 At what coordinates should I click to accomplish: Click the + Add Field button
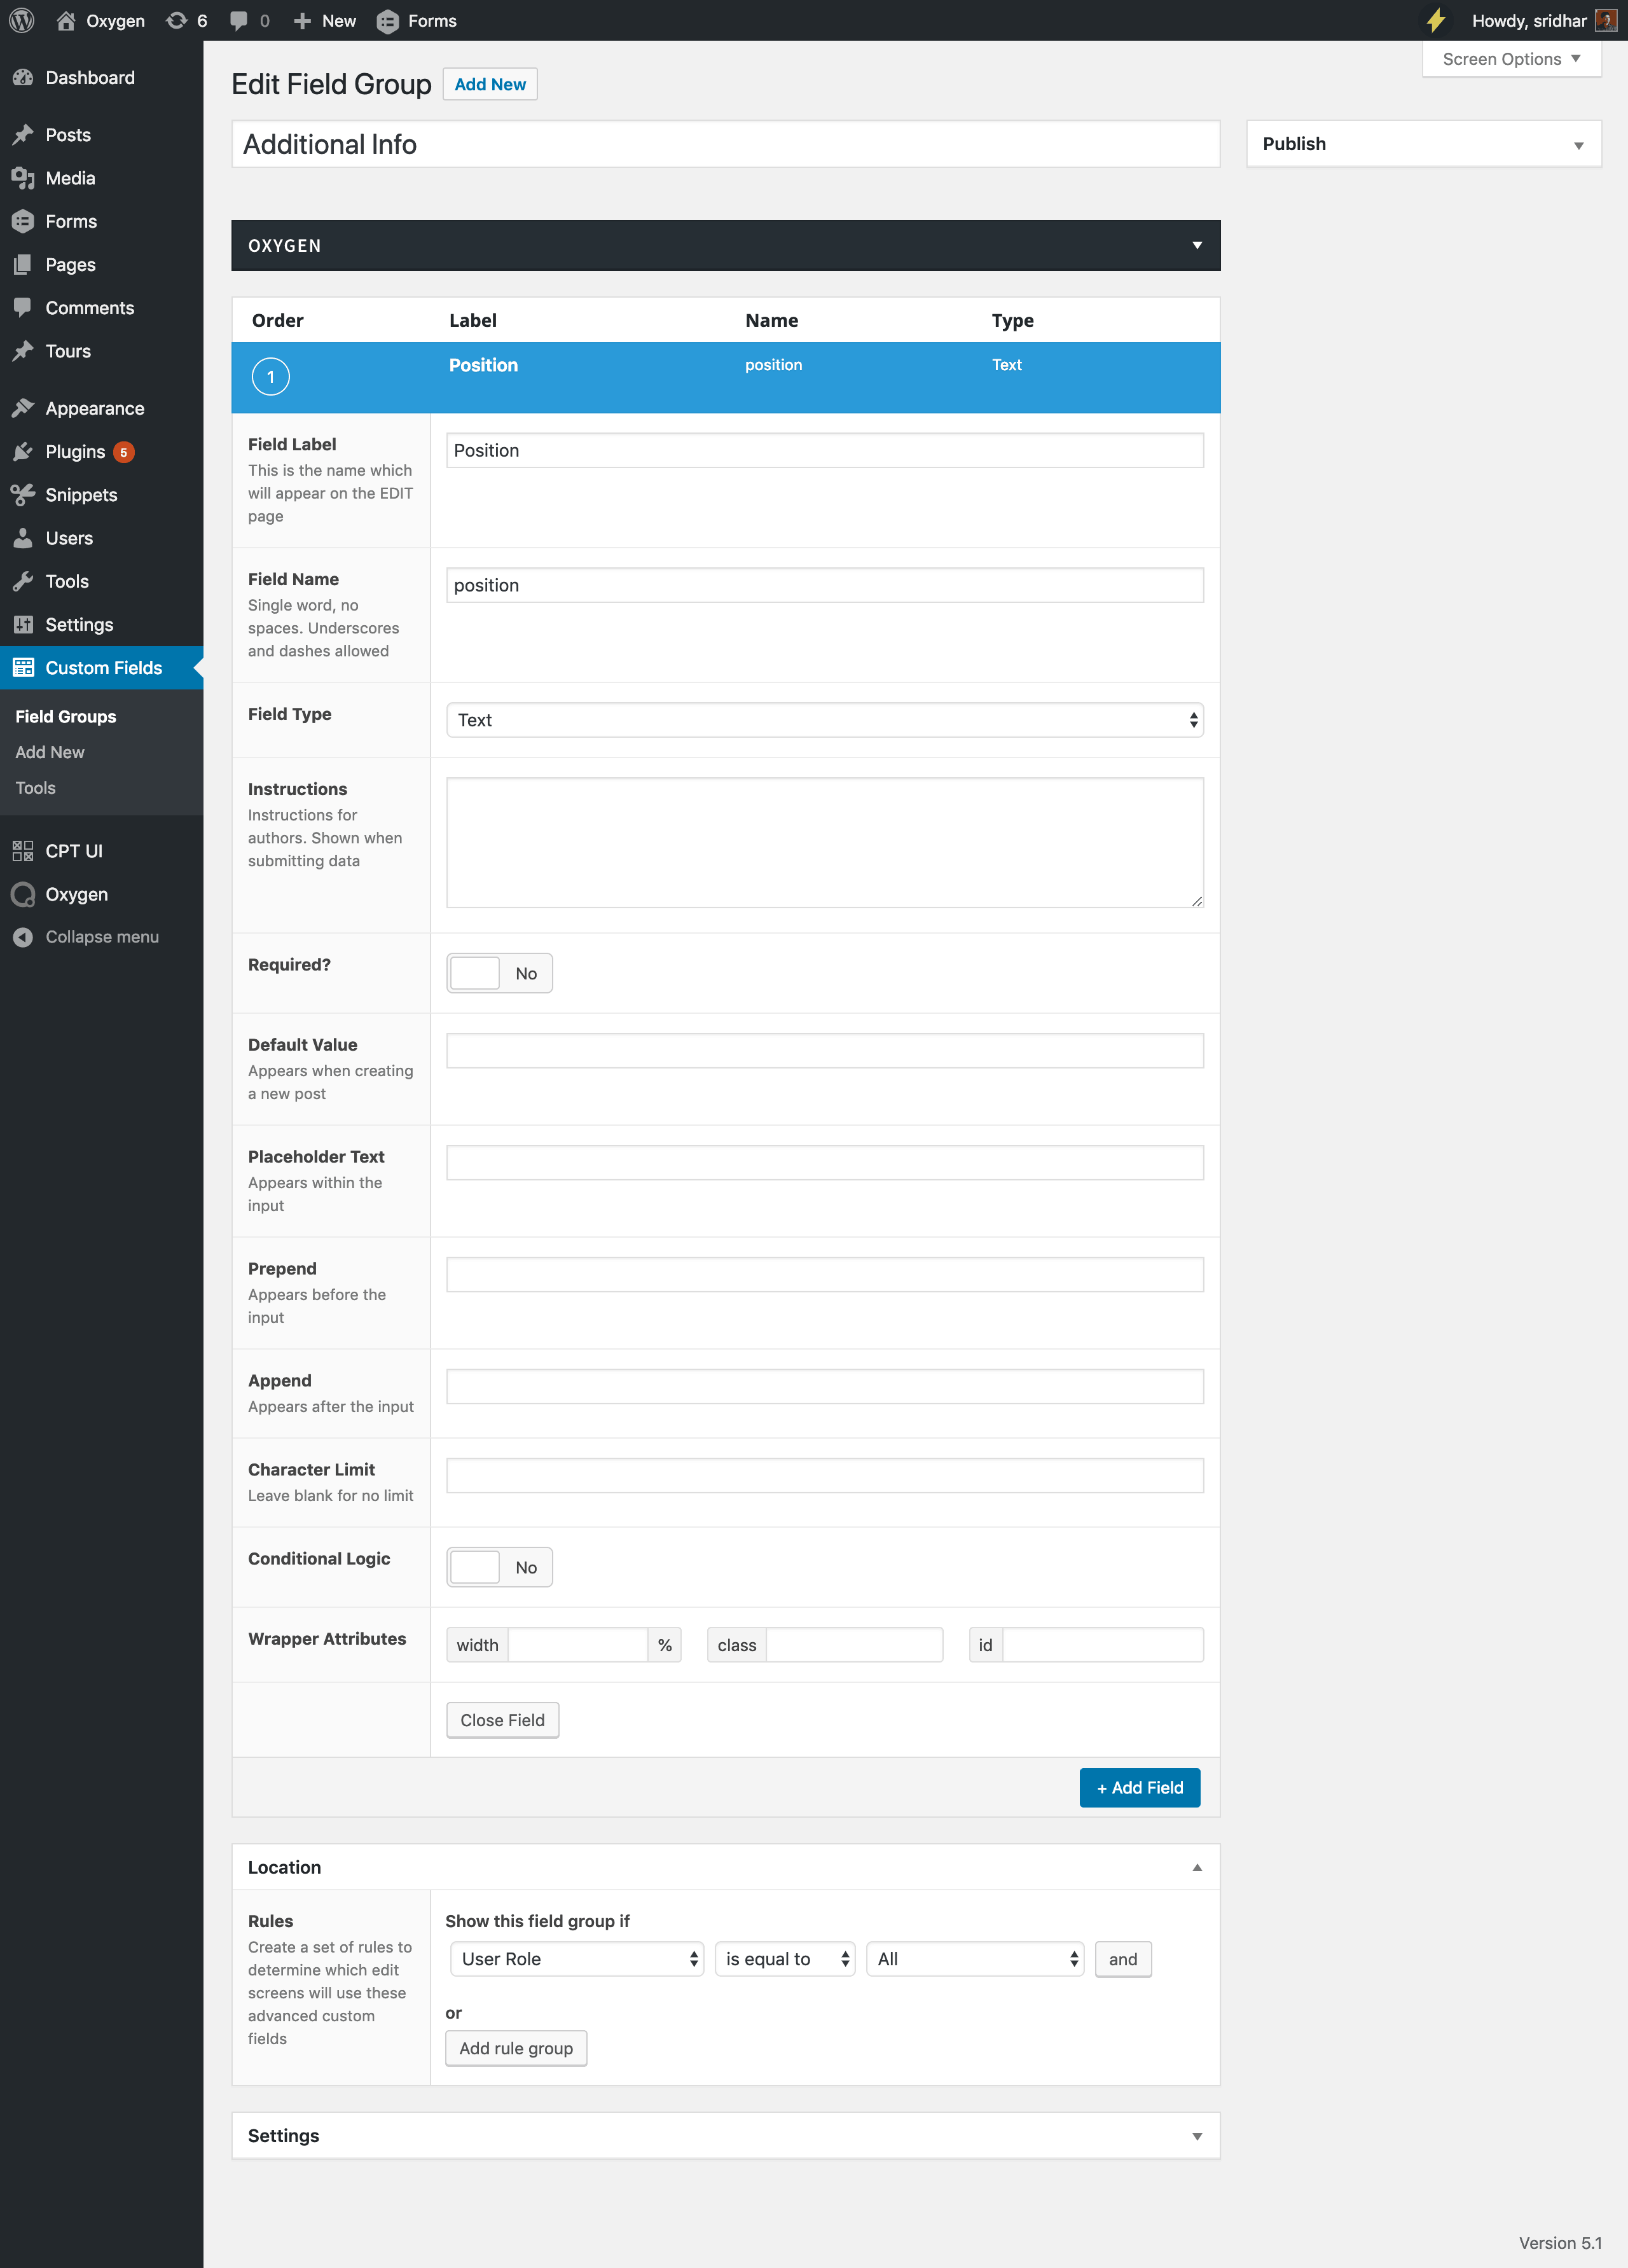click(x=1139, y=1787)
